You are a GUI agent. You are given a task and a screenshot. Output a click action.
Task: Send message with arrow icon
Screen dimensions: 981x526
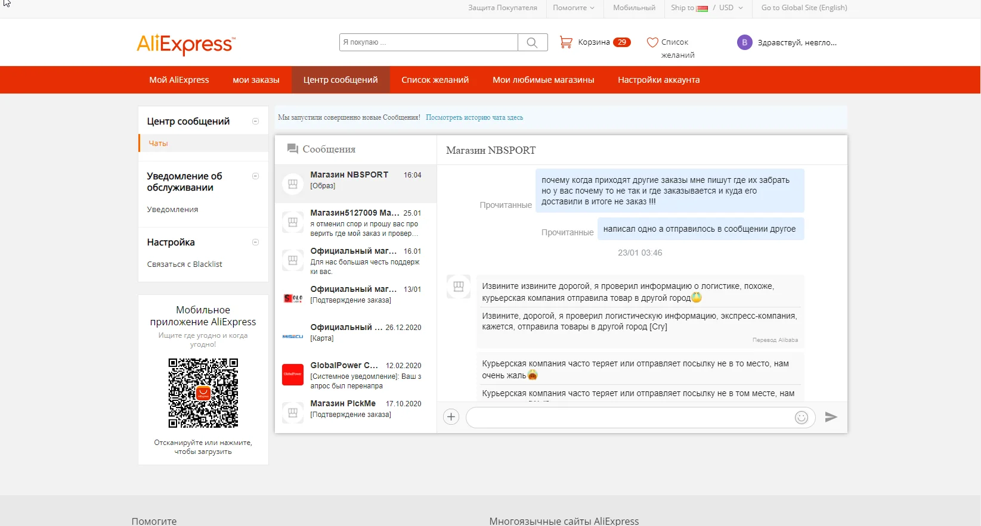[831, 417]
